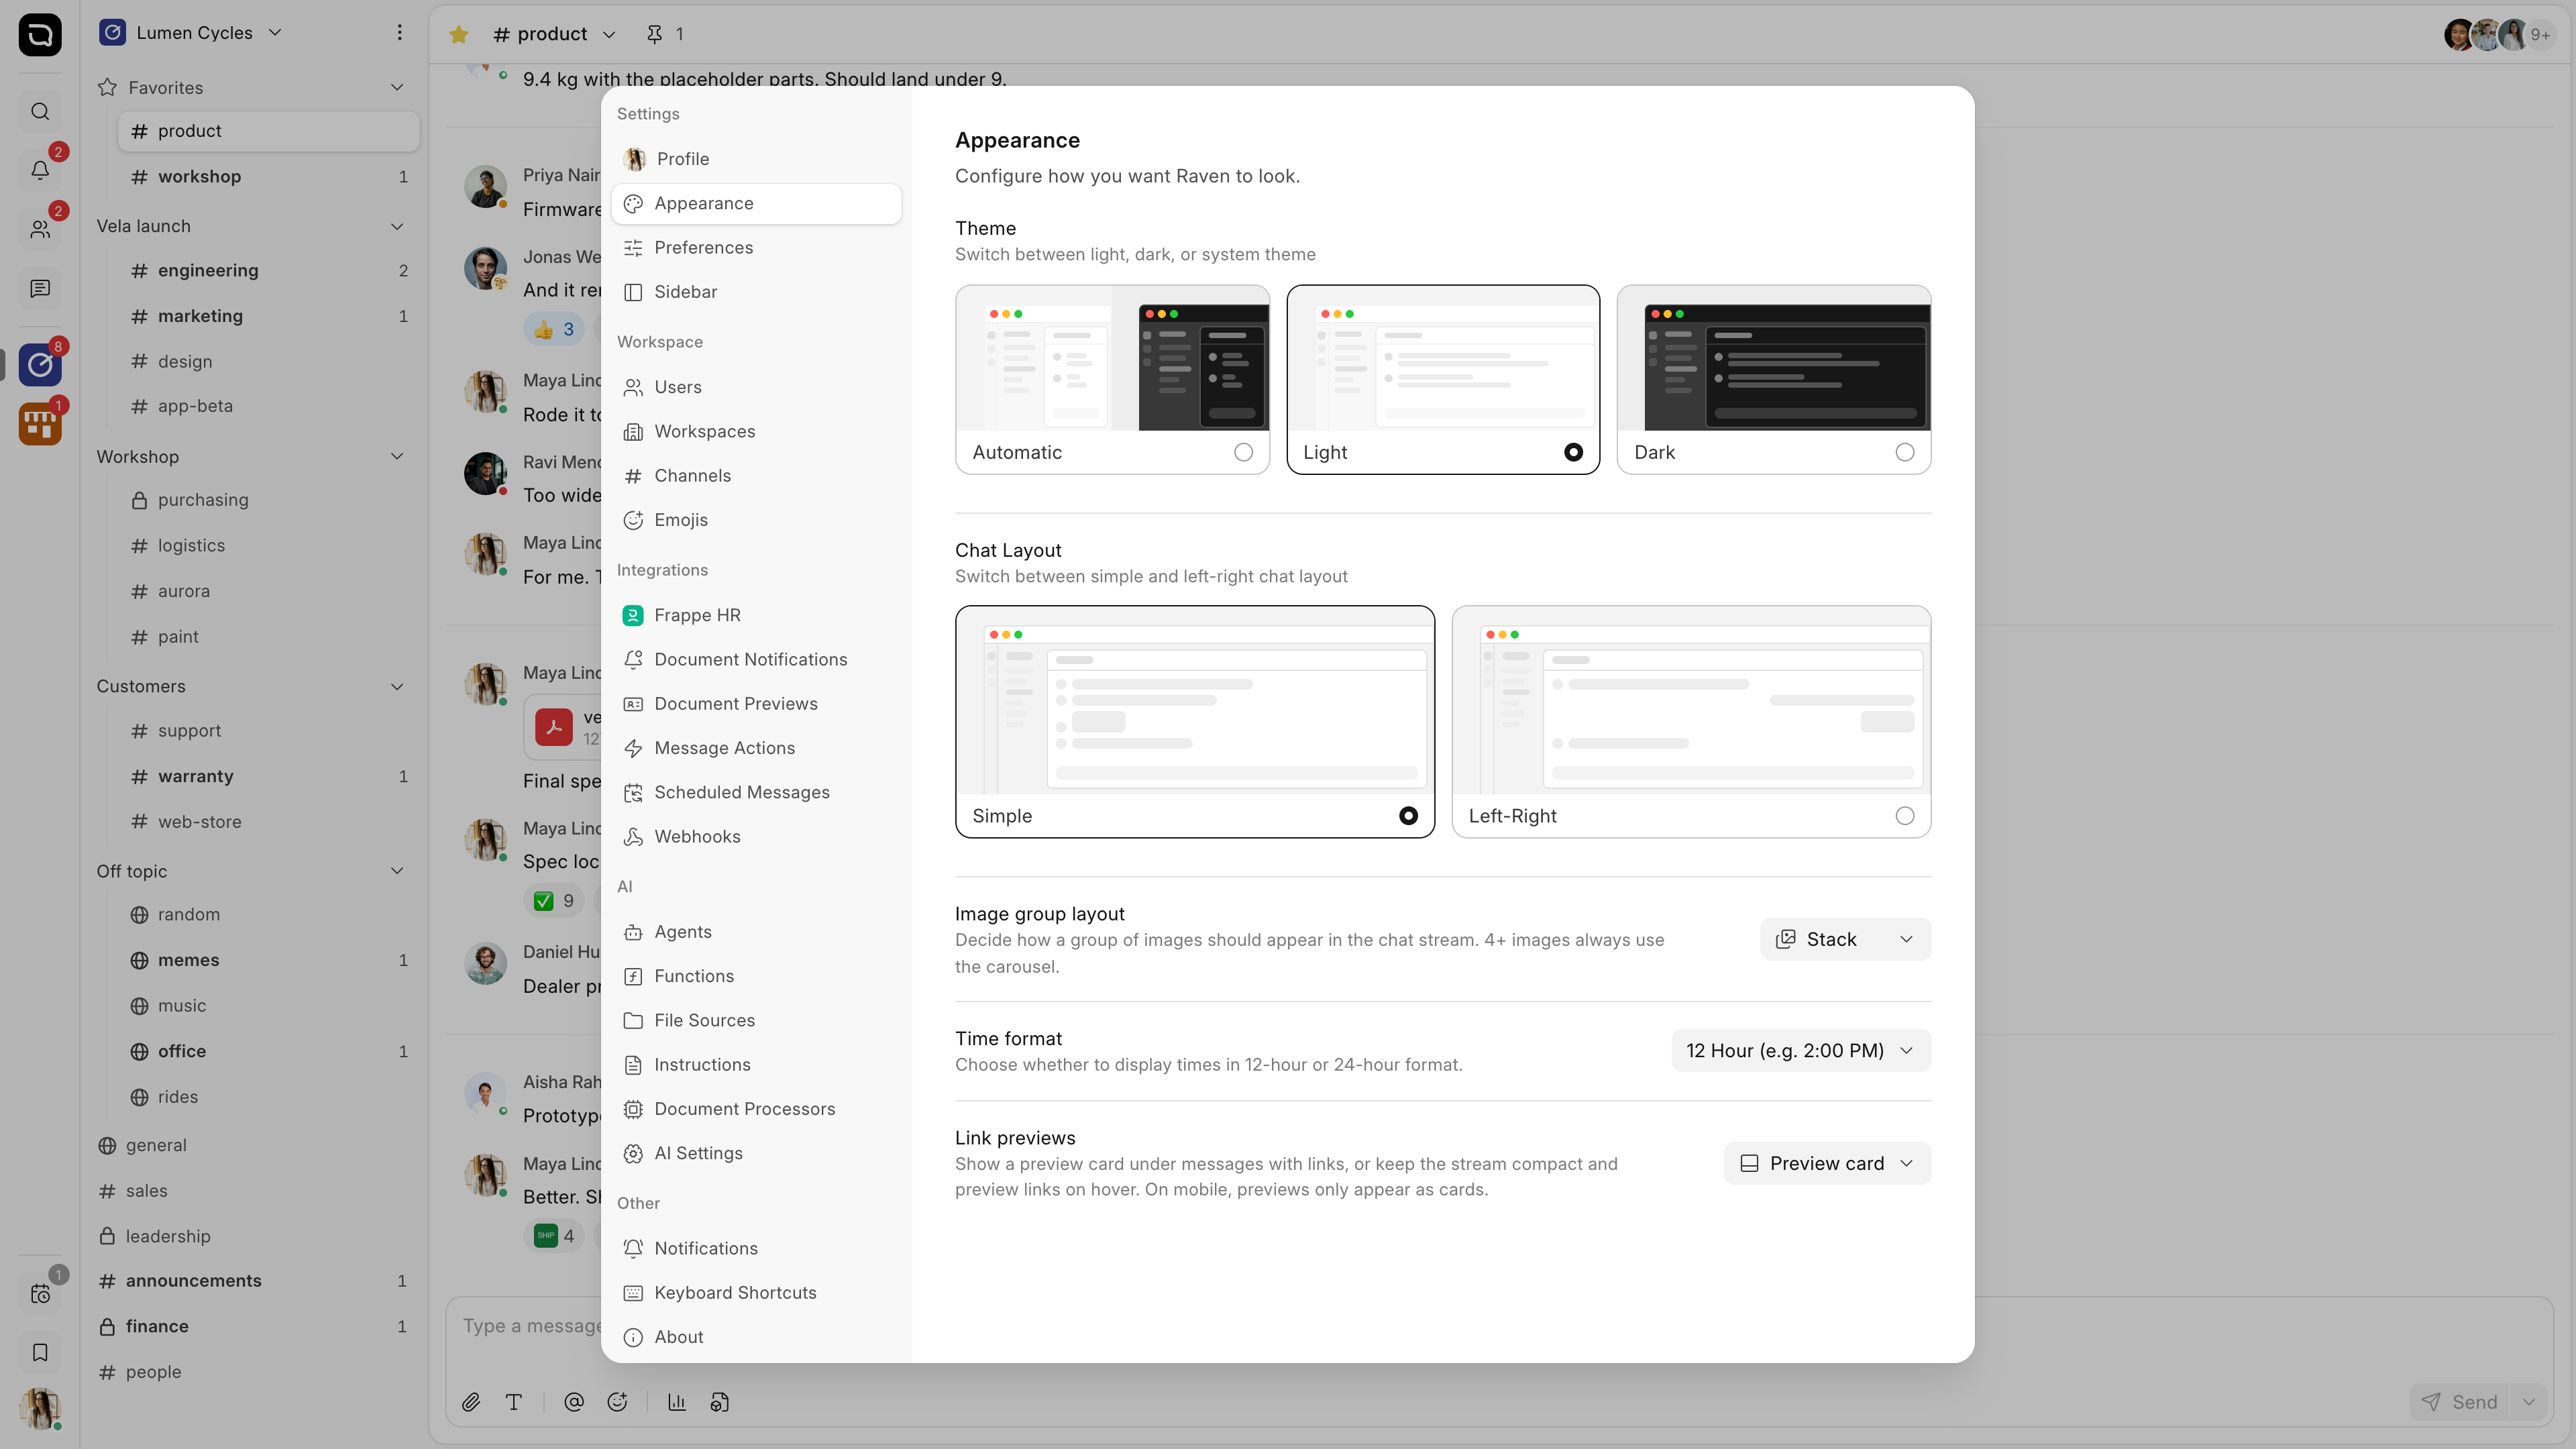Open the Raven home logo icon
Image resolution: width=2576 pixels, height=1449 pixels.
tap(40, 35)
